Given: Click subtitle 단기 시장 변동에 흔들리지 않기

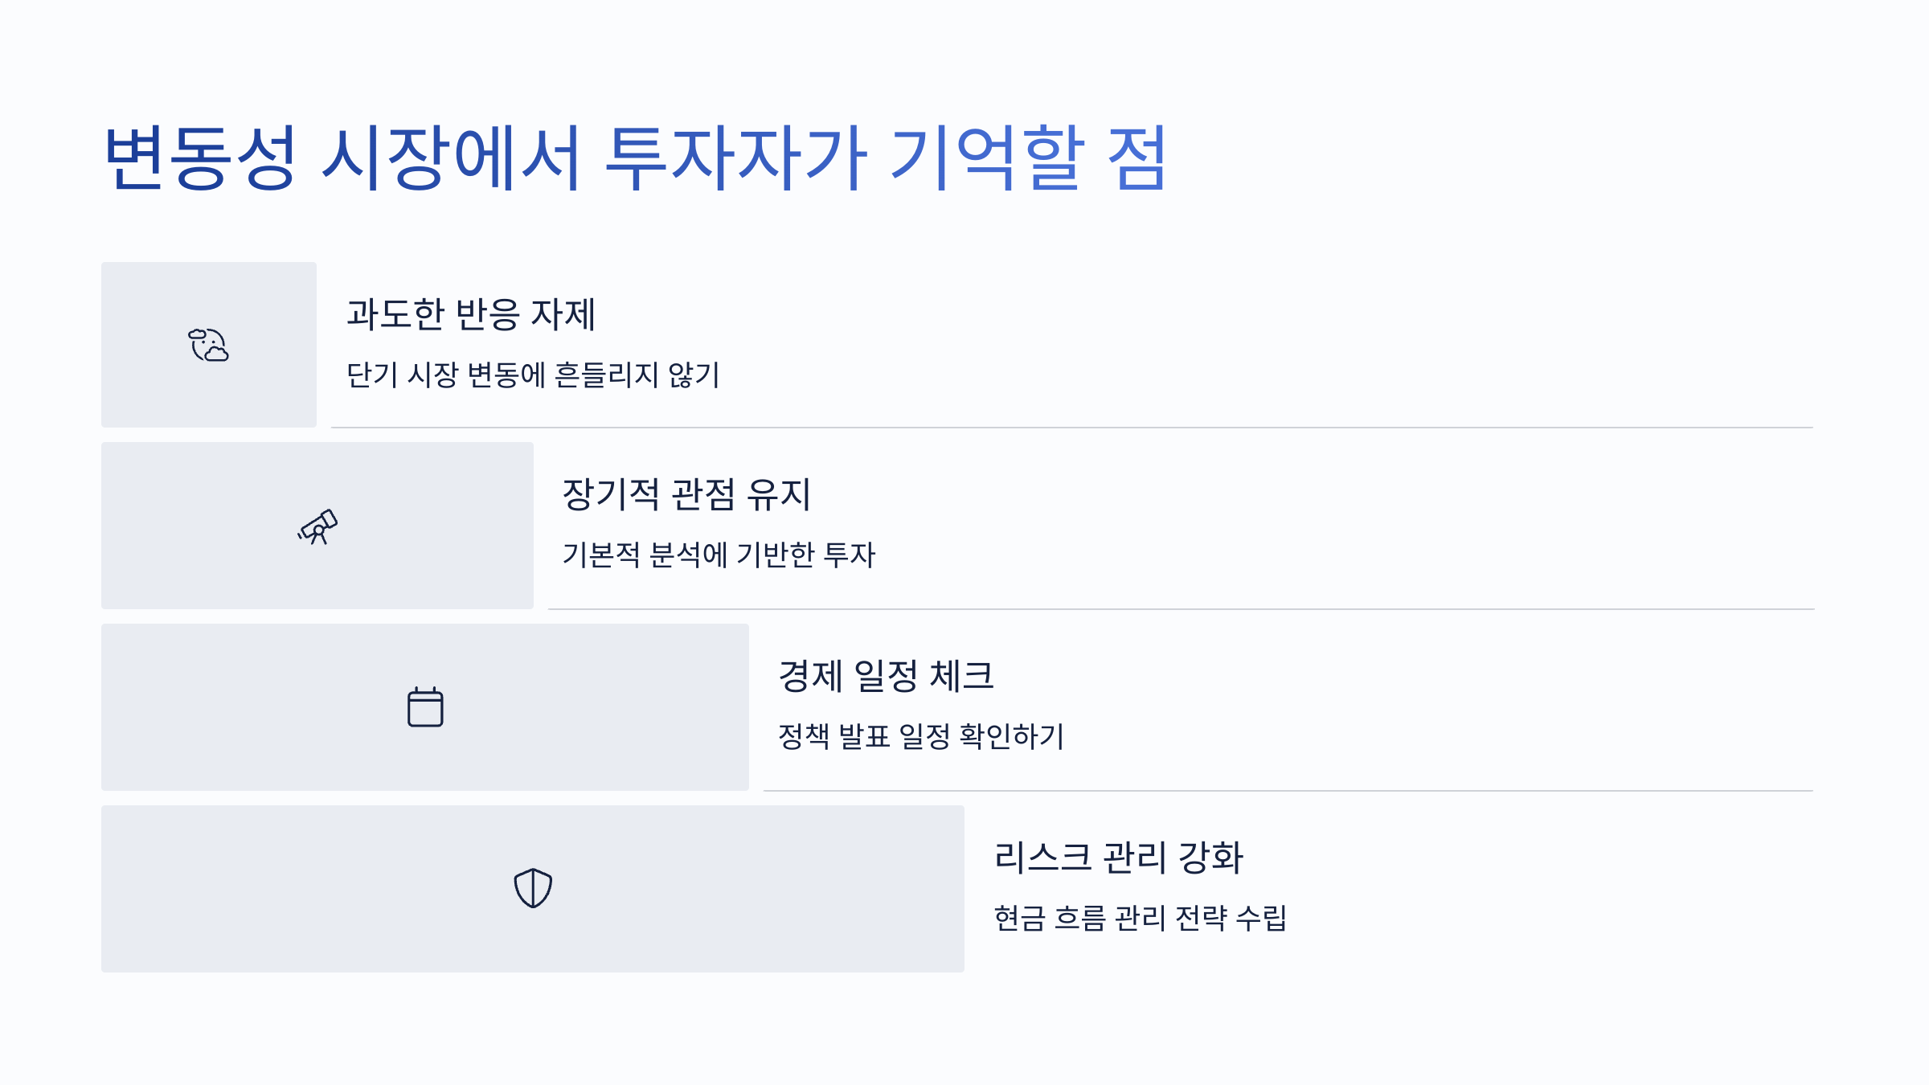Looking at the screenshot, I should 533,375.
